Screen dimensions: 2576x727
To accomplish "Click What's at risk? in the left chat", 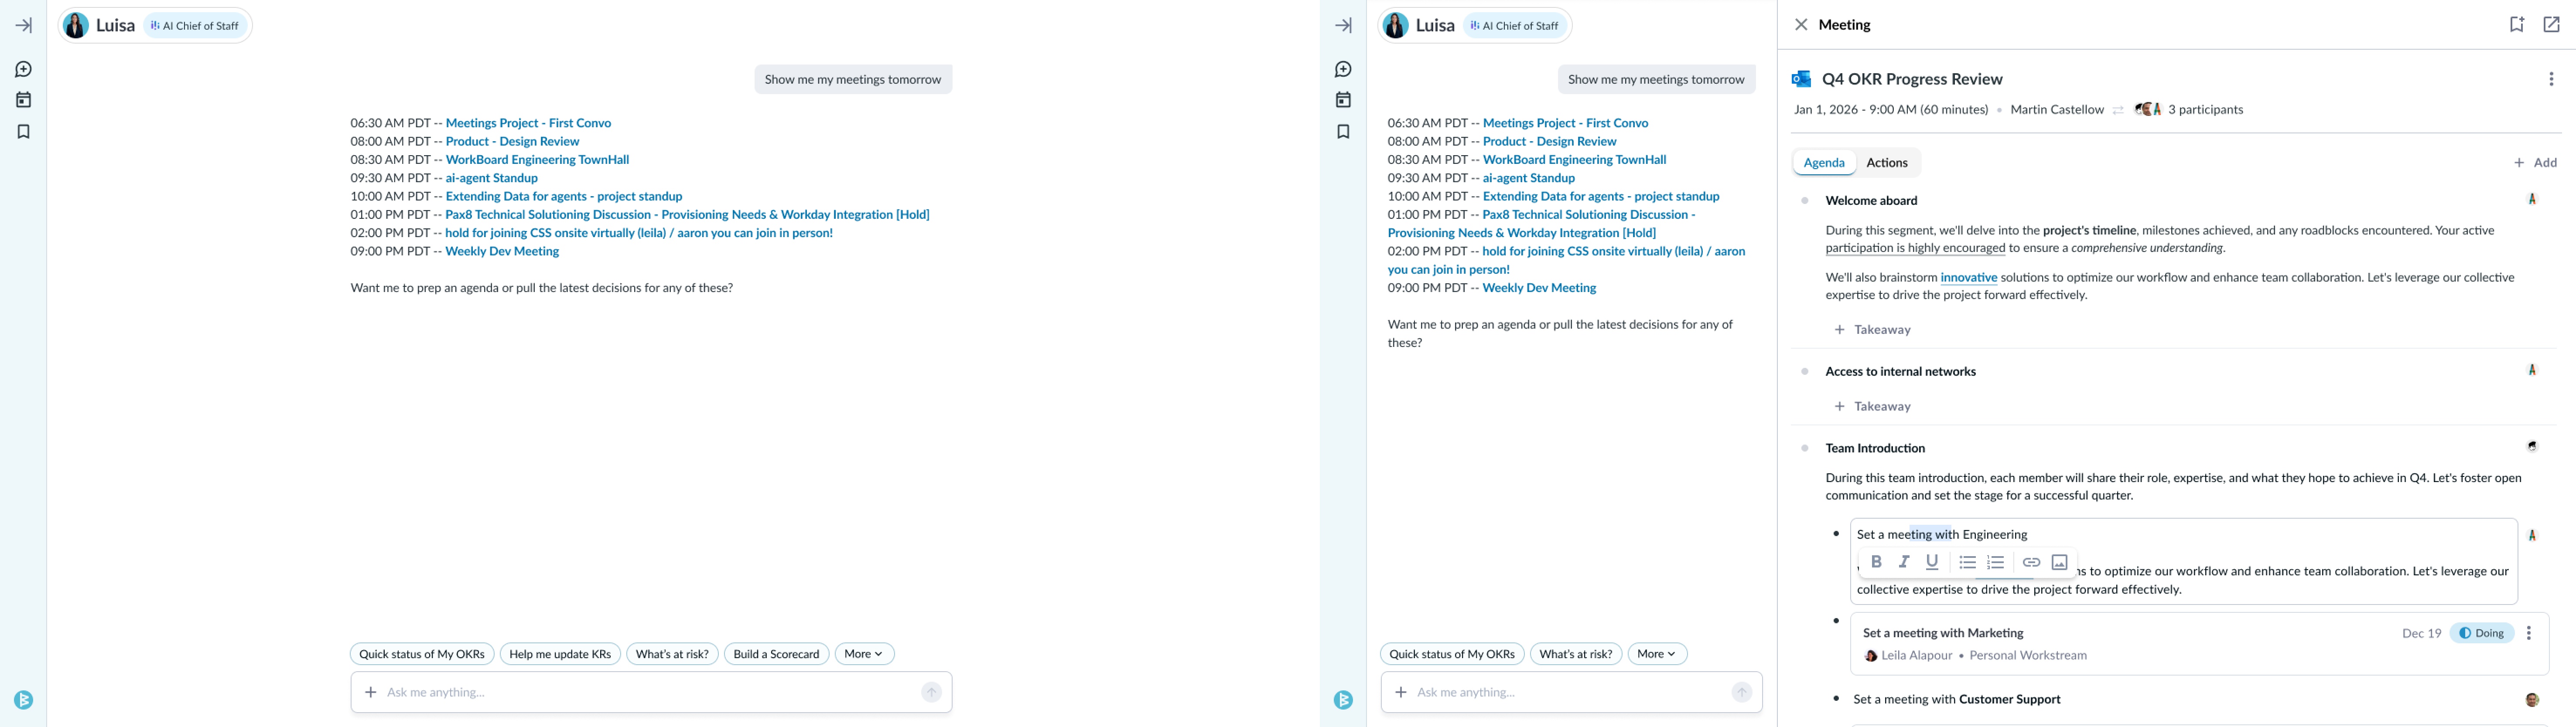I will click(x=672, y=654).
